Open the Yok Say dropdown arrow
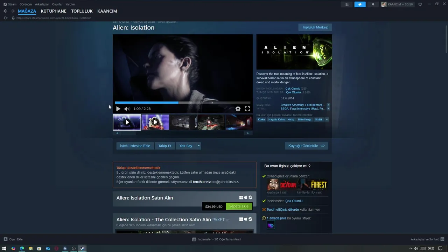Screen dimensions: 448x252 [198, 146]
